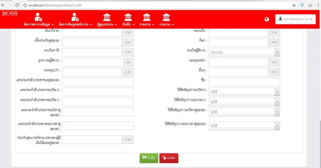This screenshot has height=168, width=321.
Task: Click the ประกันสุขภาพบิดามารดาของผู้มีเงินได้และคู่สมรส label
Action: point(39,140)
